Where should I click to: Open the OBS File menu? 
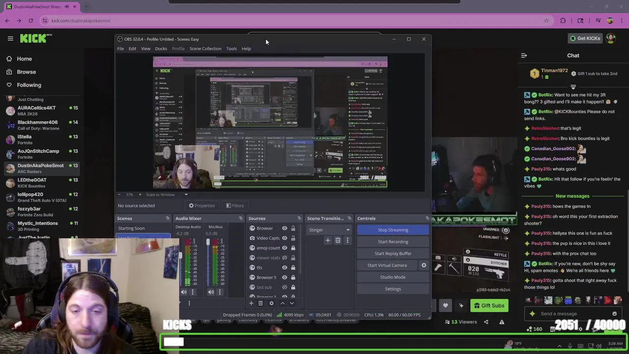tap(120, 49)
